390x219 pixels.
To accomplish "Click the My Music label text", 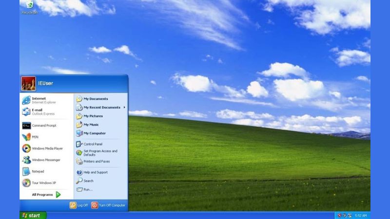I will click(91, 125).
